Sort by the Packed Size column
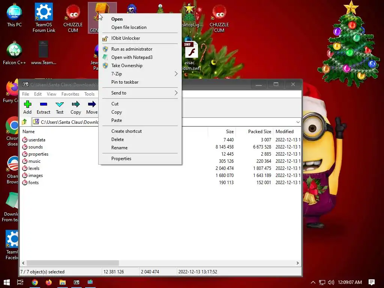 [x=259, y=132]
